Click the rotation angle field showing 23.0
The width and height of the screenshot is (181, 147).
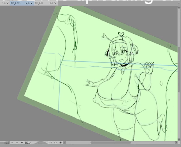[x=28, y=143]
